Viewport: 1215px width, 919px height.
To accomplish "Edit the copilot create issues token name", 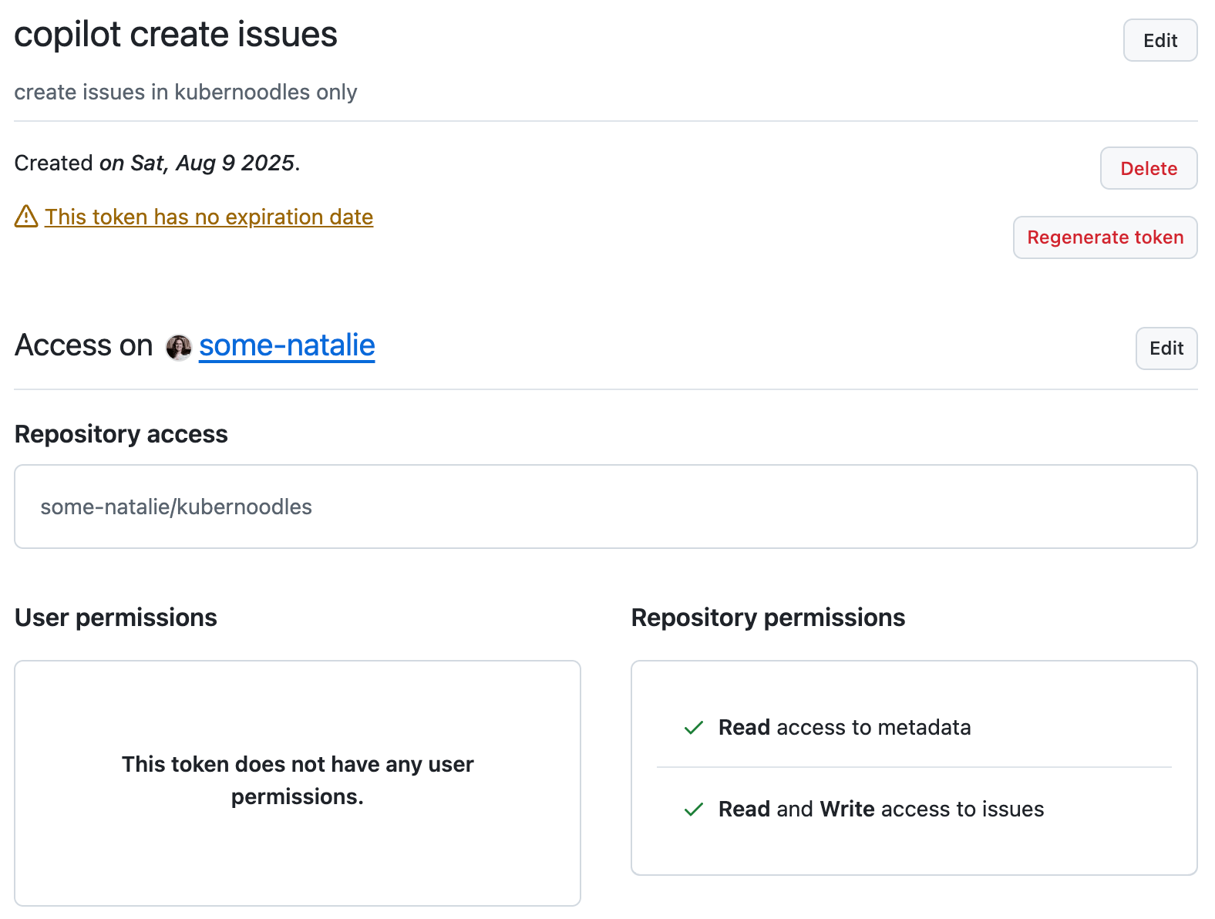I will click(1159, 40).
